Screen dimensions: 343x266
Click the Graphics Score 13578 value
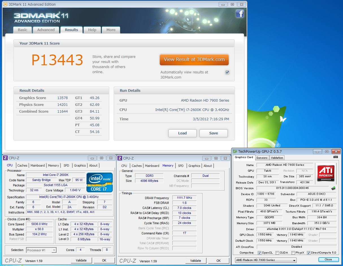[63, 98]
